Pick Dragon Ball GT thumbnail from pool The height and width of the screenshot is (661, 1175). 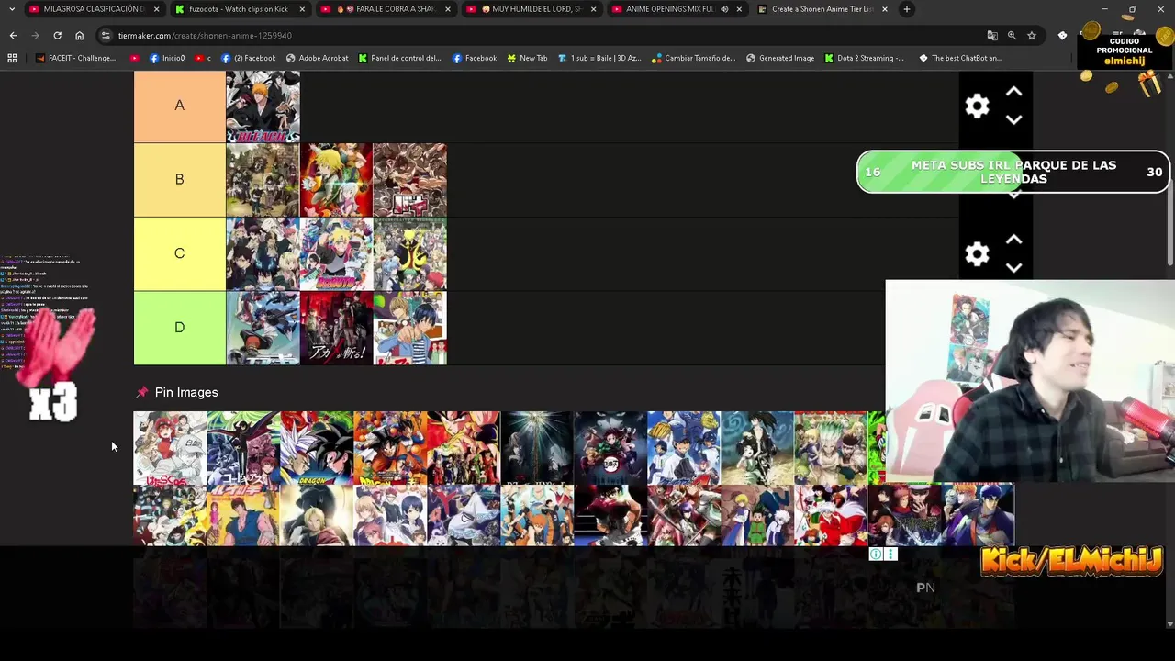(317, 448)
